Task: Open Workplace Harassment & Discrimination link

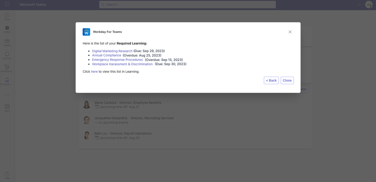Action: [122, 64]
